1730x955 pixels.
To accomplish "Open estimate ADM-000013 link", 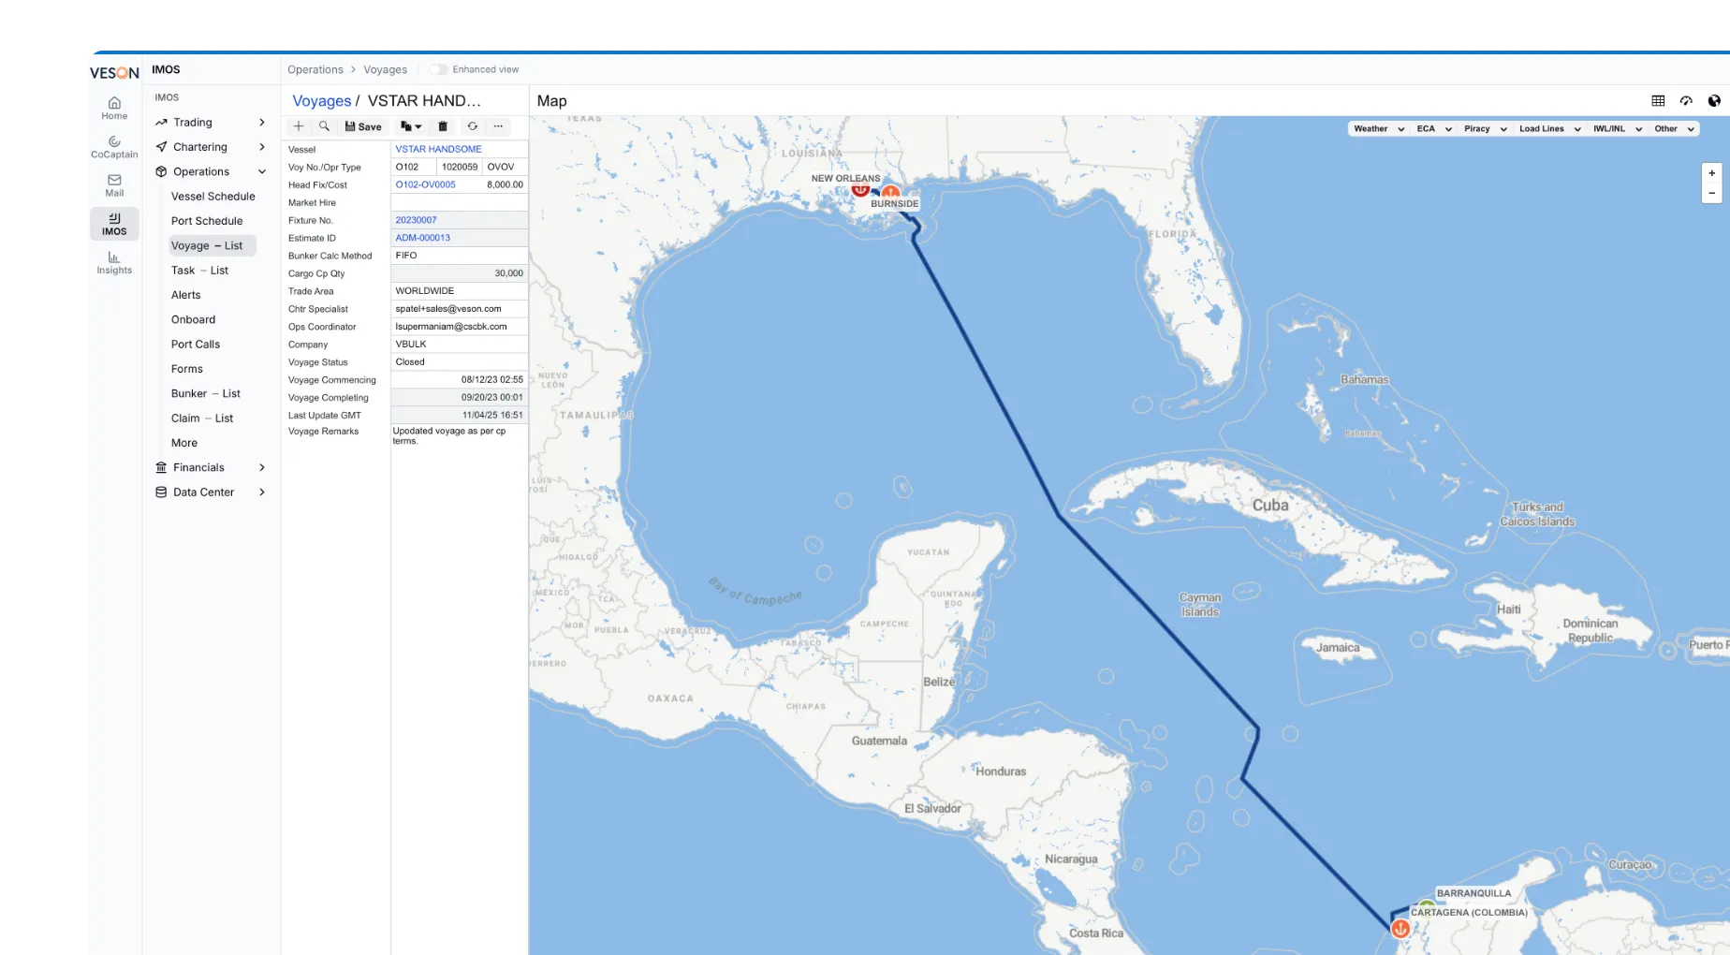I will coord(422,238).
